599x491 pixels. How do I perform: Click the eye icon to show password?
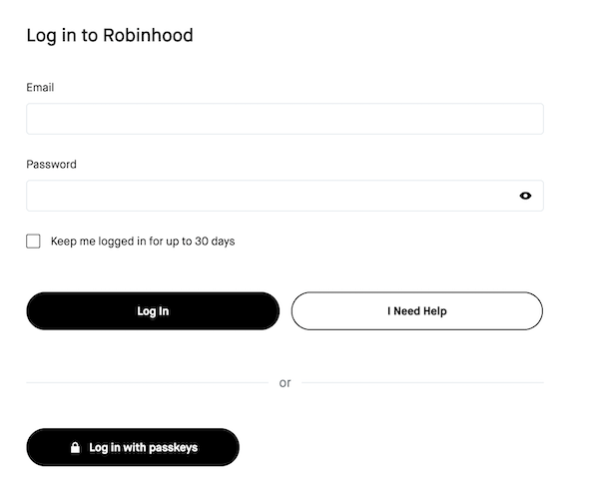pyautogui.click(x=525, y=196)
